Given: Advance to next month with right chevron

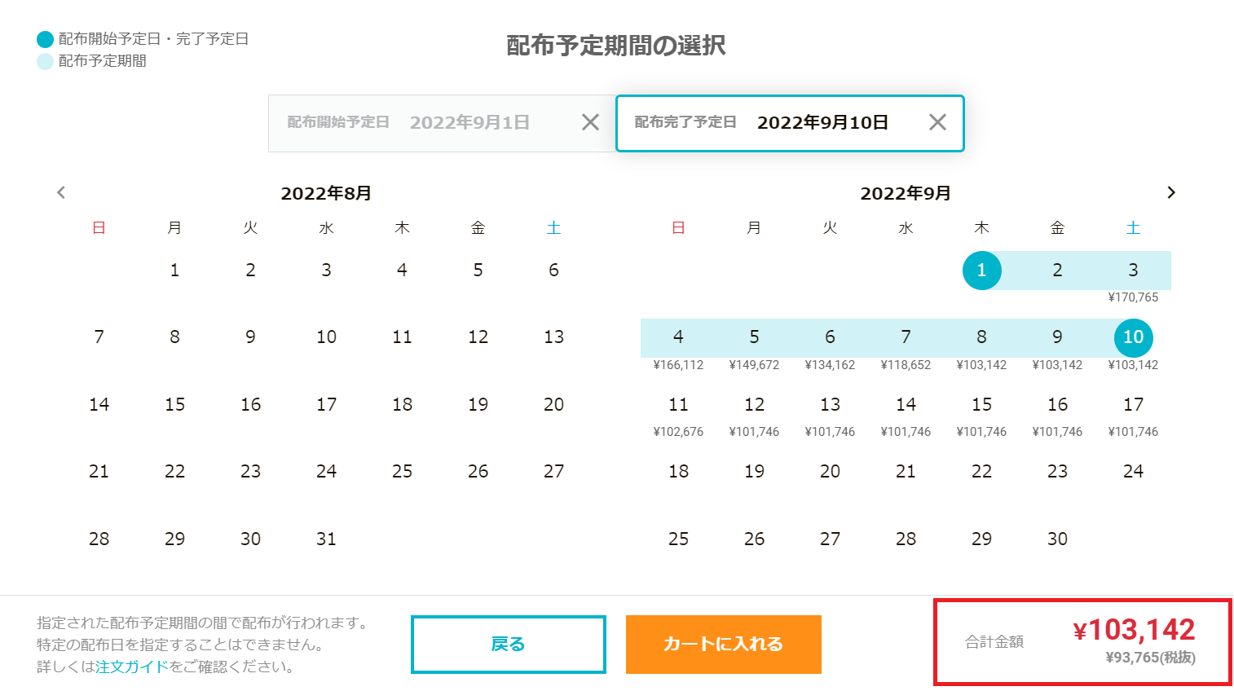Looking at the screenshot, I should (1171, 192).
